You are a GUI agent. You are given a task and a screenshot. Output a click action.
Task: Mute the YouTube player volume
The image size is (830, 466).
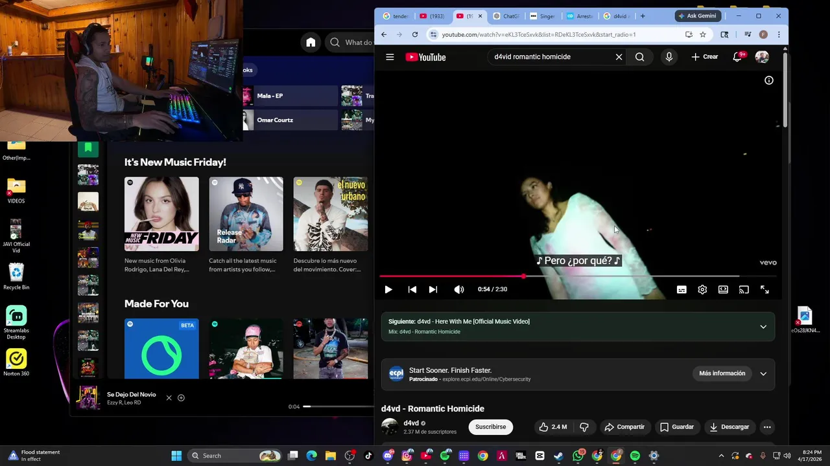pyautogui.click(x=459, y=289)
